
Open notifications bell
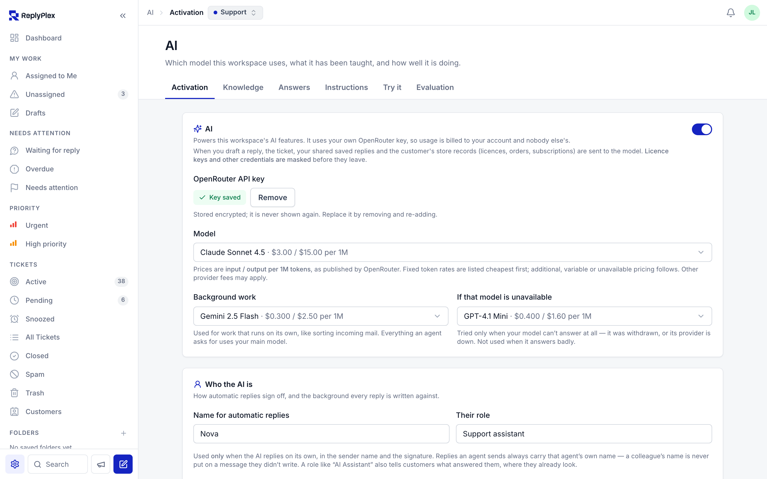731,13
